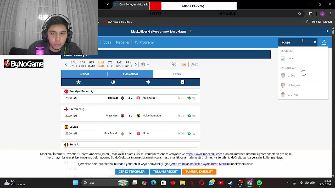This screenshot has height=188, width=335.
Task: Open iddaa icon for Real Madrid match
Action: 189,134
